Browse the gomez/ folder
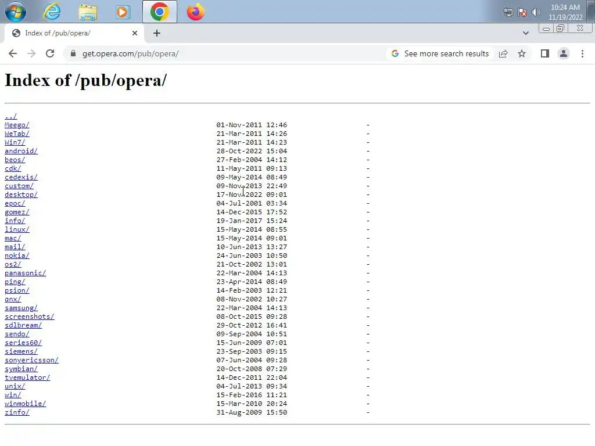This screenshot has height=446, width=595. (17, 213)
